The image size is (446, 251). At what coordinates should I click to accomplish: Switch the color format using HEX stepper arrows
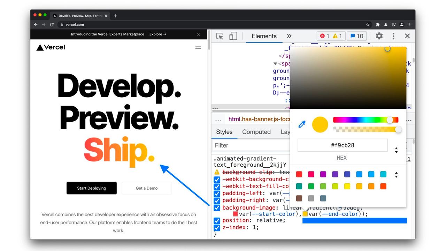[x=396, y=150]
